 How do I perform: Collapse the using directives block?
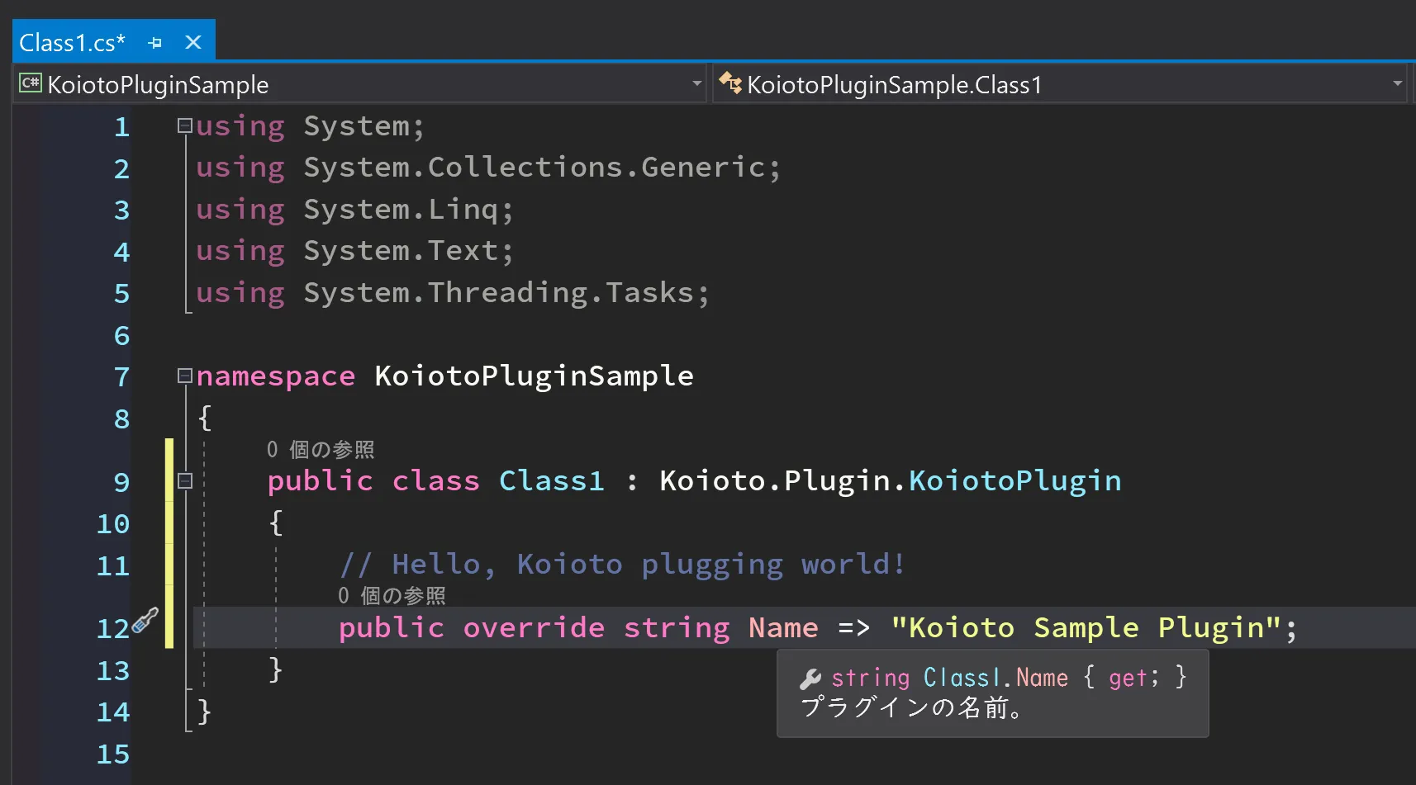point(185,125)
